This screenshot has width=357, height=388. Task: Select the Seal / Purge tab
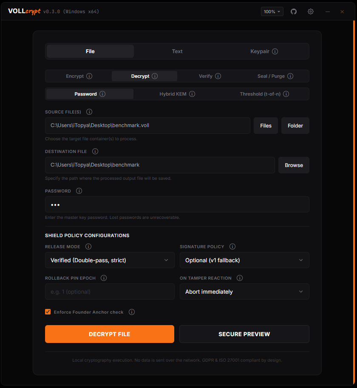click(x=275, y=76)
